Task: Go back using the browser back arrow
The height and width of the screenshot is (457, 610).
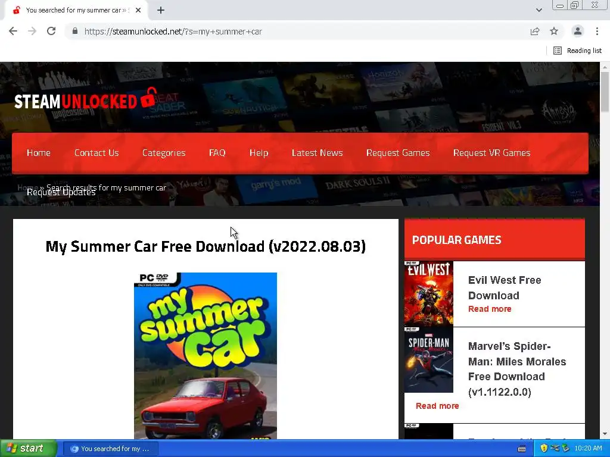Action: click(13, 31)
